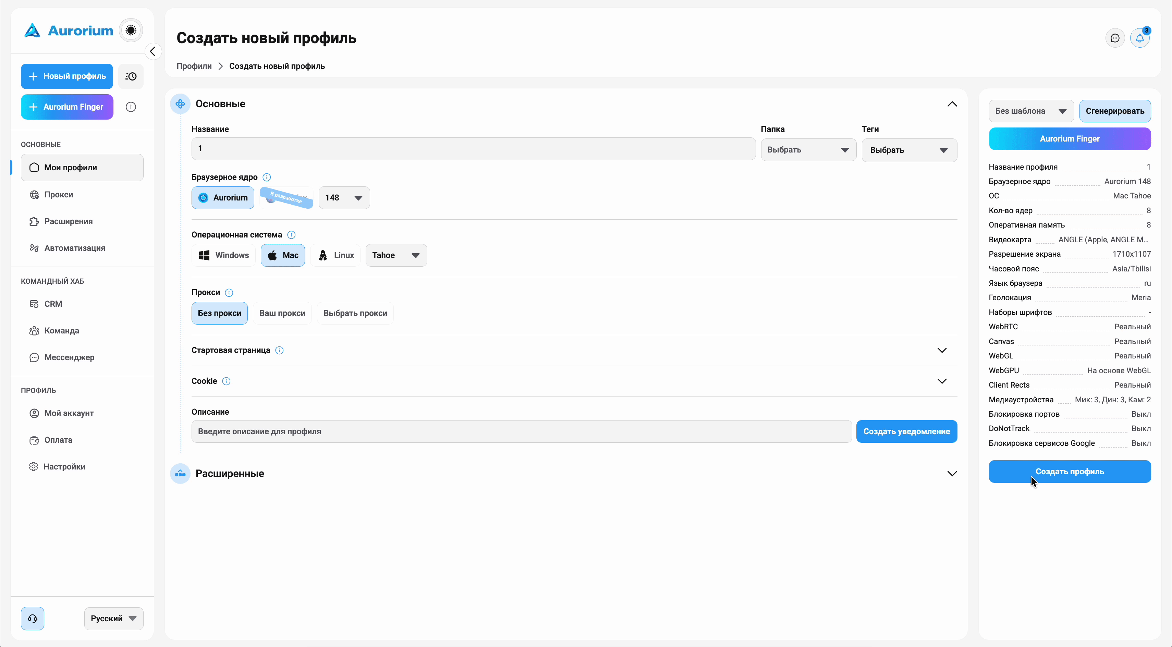
Task: Expand the Стартовая страница section
Action: 942,350
